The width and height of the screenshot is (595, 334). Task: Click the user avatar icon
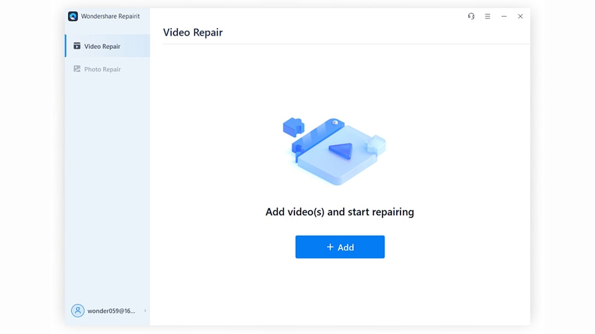(x=77, y=311)
